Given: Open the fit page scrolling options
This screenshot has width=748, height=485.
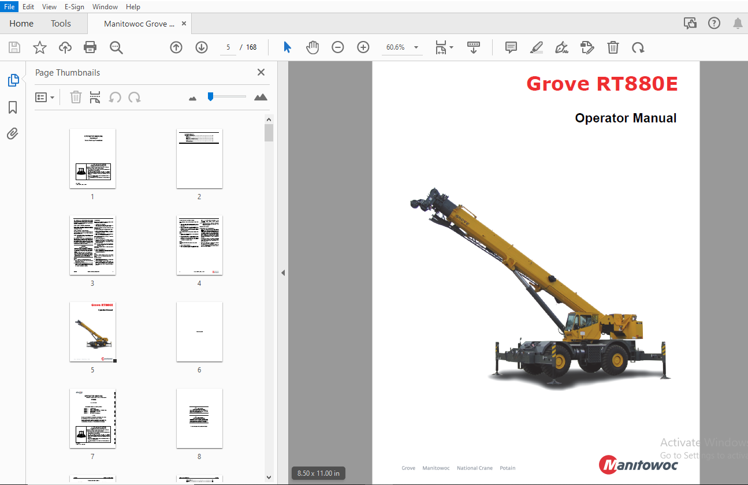Looking at the screenshot, I should tap(444, 47).
